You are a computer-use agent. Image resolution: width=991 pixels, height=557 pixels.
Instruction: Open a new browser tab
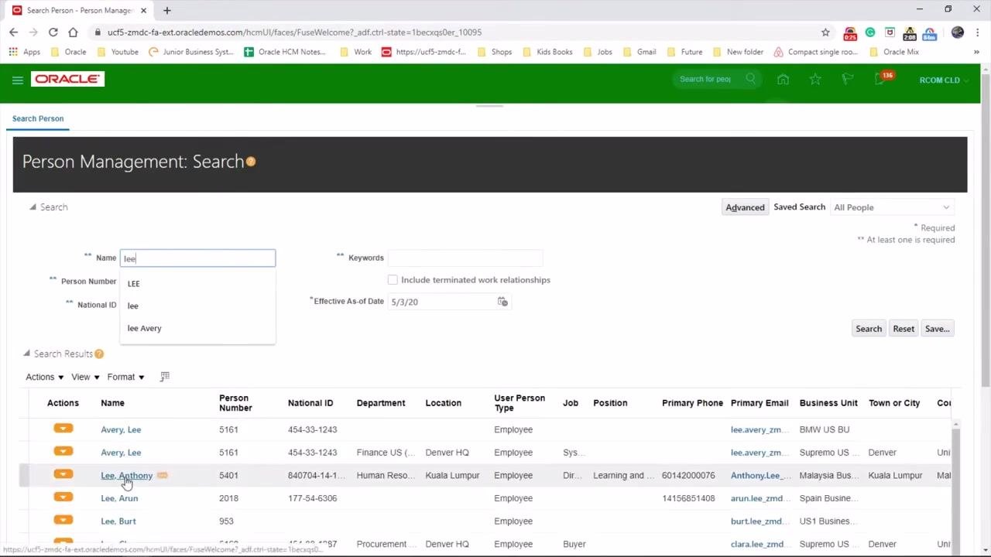166,10
